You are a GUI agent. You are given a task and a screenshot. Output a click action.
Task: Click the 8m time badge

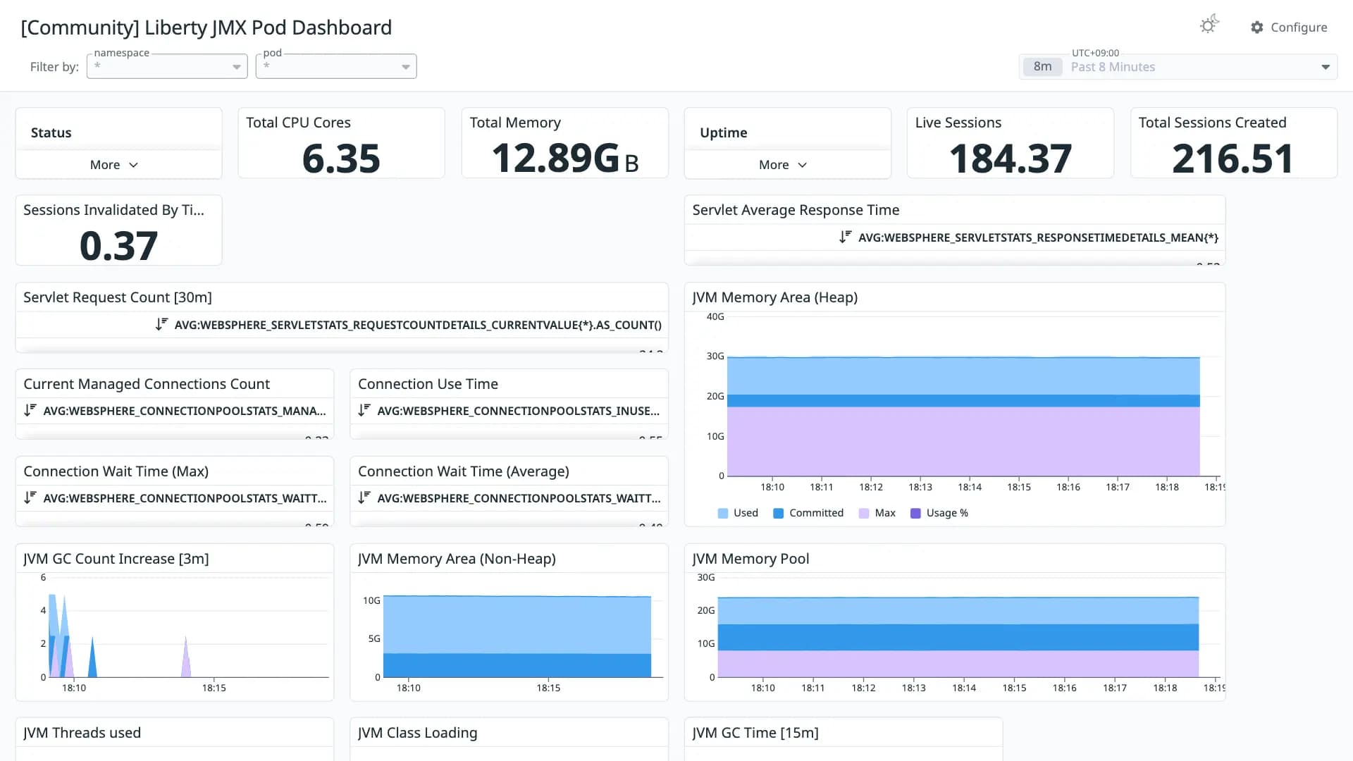point(1042,66)
